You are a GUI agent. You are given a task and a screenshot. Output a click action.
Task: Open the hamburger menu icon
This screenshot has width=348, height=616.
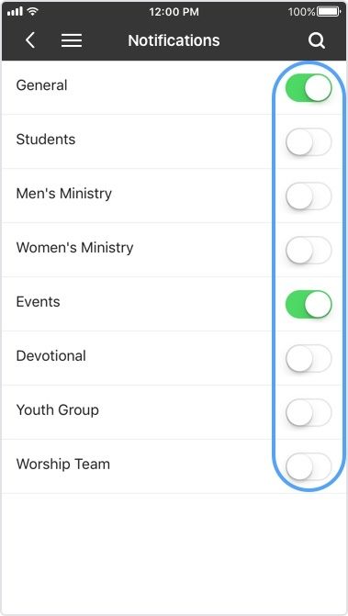[x=72, y=40]
